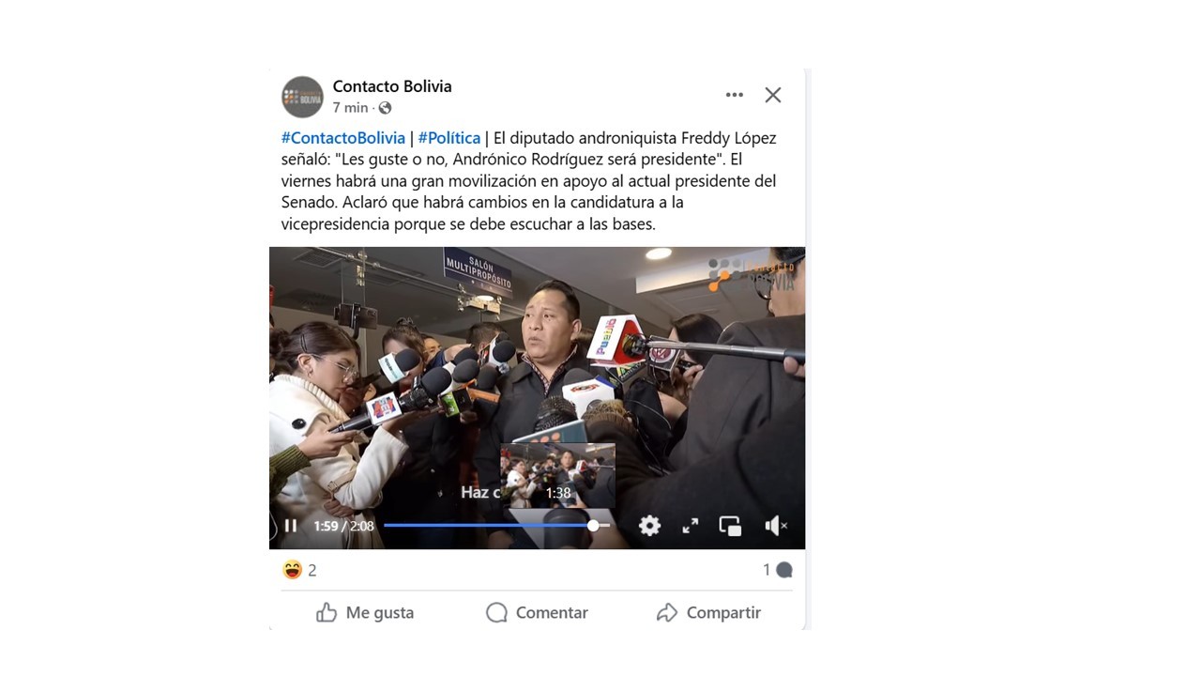Close the post with X
This screenshot has width=1201, height=676.
click(773, 95)
